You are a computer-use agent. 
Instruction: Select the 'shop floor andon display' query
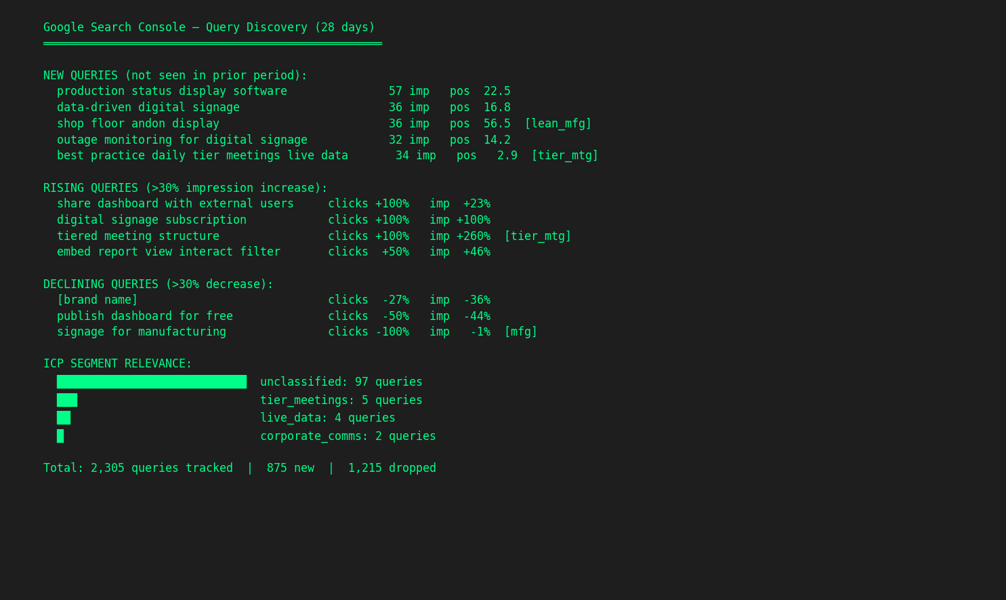point(138,124)
